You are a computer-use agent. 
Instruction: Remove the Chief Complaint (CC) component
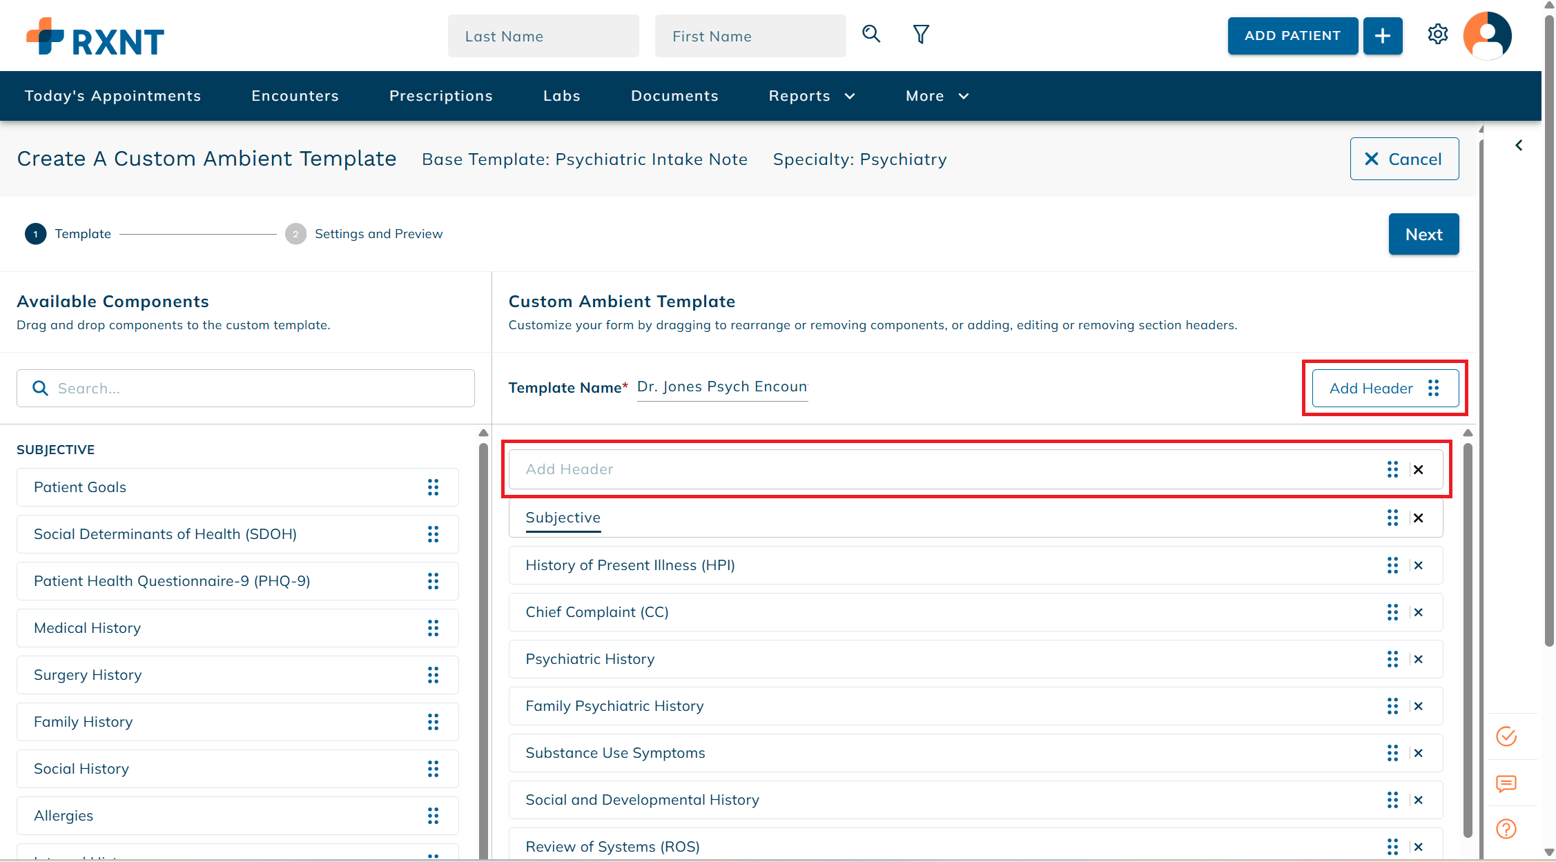pyautogui.click(x=1419, y=612)
